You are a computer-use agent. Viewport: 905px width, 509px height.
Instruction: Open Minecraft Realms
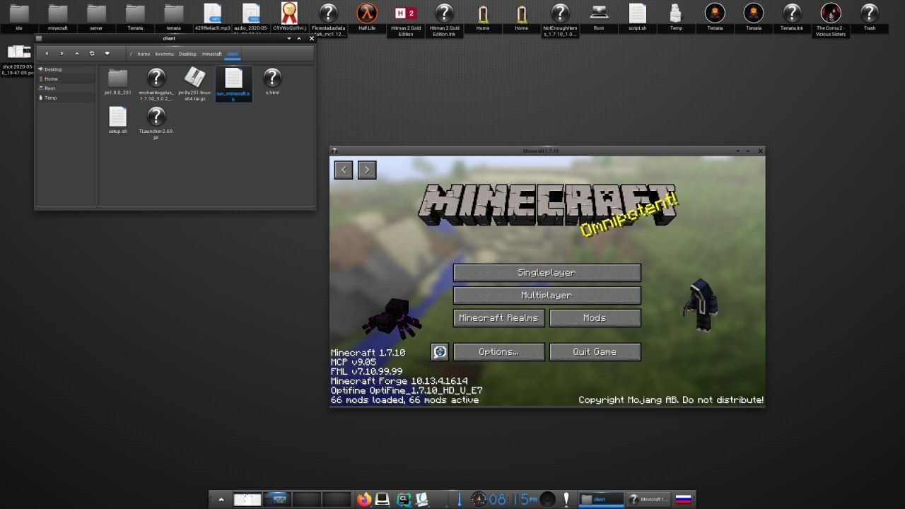click(x=498, y=318)
